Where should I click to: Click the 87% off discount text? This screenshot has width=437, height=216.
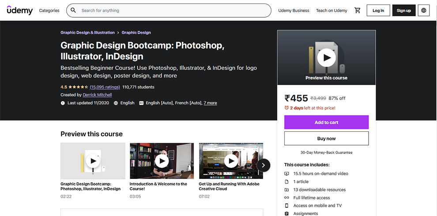tap(337, 98)
